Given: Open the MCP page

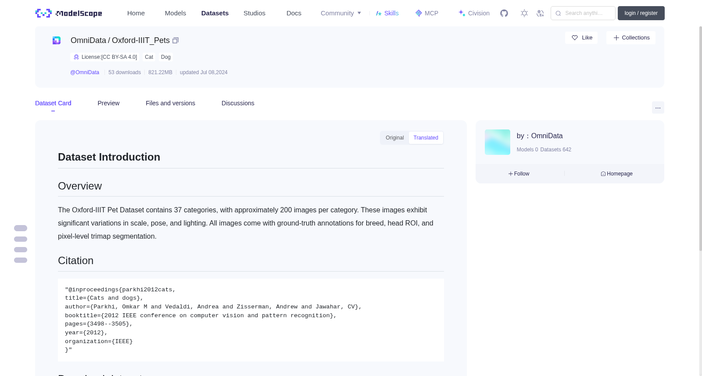Looking at the screenshot, I should click(426, 13).
